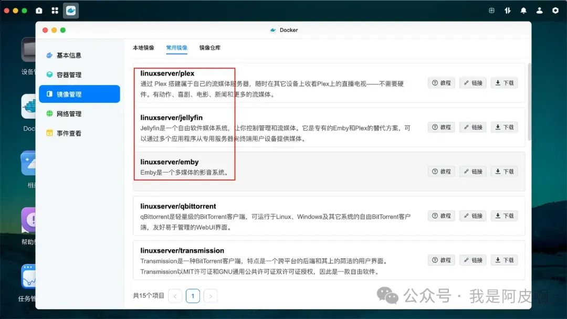This screenshot has width=567, height=319.
Task: Open 教程 for linuxserver/emby
Action: coord(441,171)
